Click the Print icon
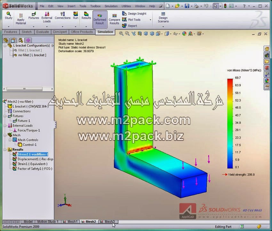This screenshot has height=231, width=272. [196, 6]
